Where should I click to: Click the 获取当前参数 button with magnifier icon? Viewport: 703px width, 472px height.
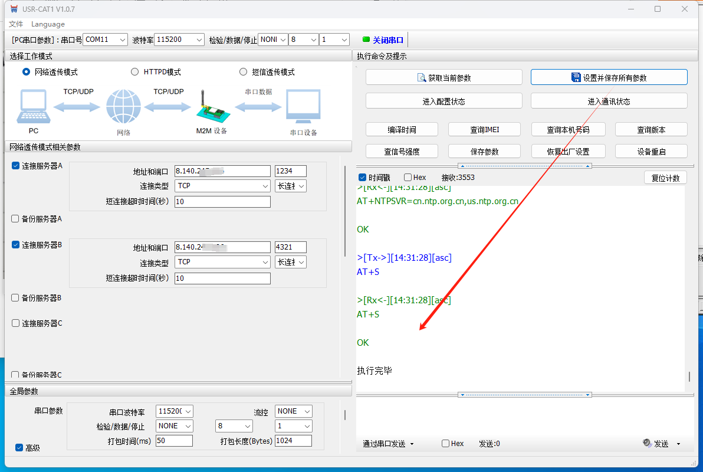tap(444, 77)
